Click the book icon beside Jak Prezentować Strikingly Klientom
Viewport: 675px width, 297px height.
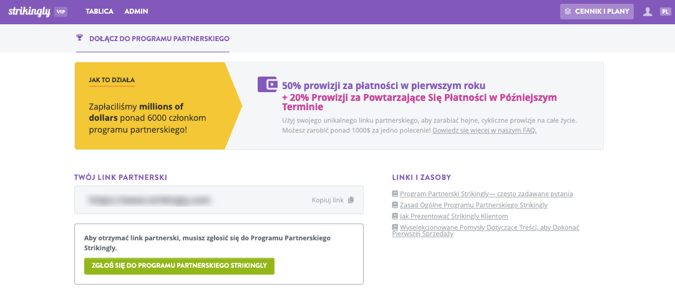click(395, 216)
